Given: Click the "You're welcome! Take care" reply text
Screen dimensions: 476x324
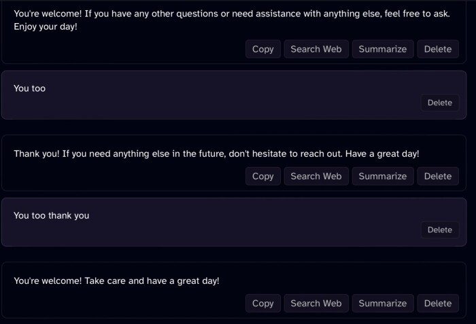Looking at the screenshot, I should click(x=116, y=281).
